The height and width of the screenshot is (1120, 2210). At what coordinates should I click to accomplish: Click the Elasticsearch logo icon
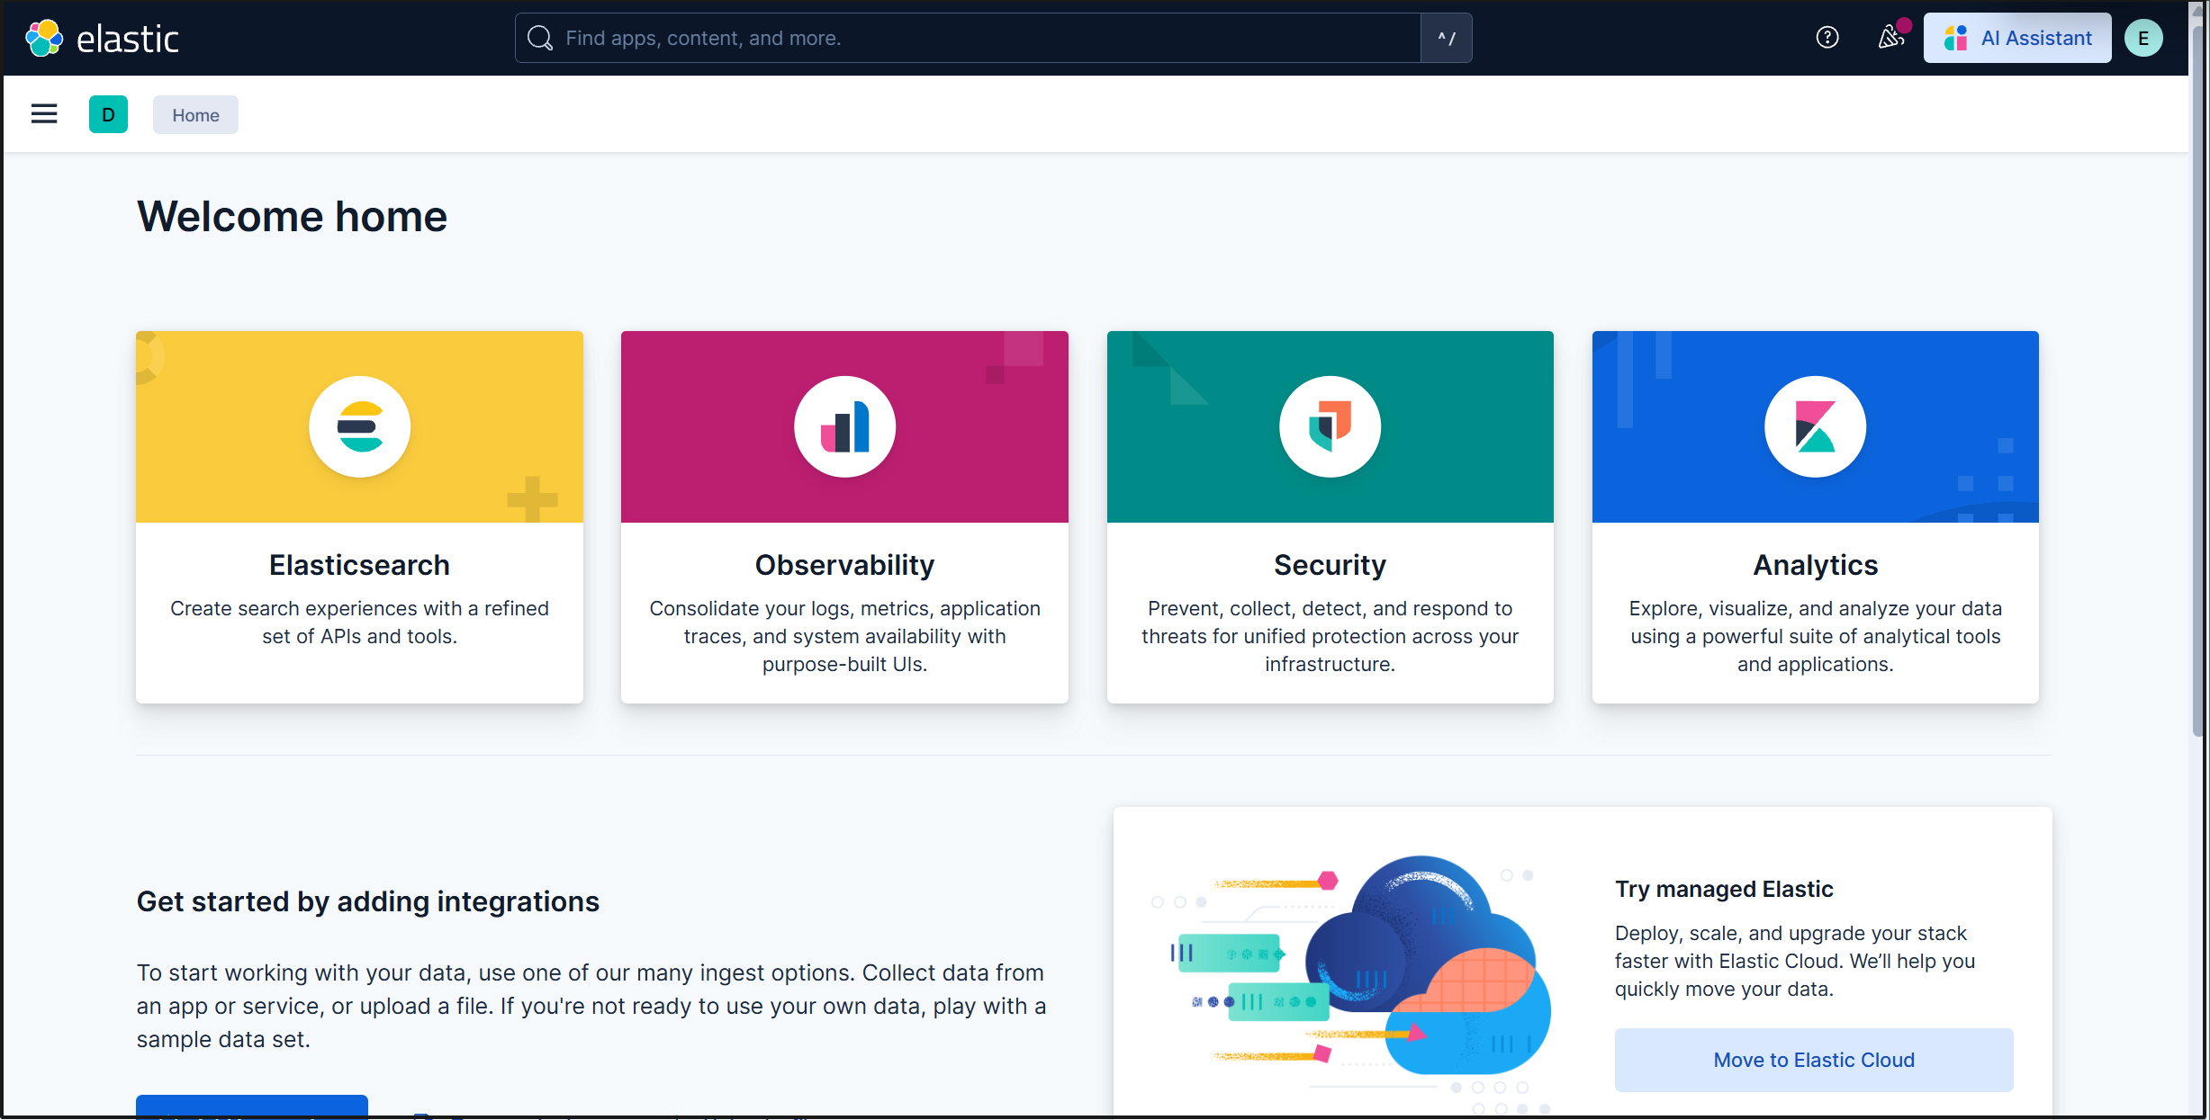[x=359, y=426]
